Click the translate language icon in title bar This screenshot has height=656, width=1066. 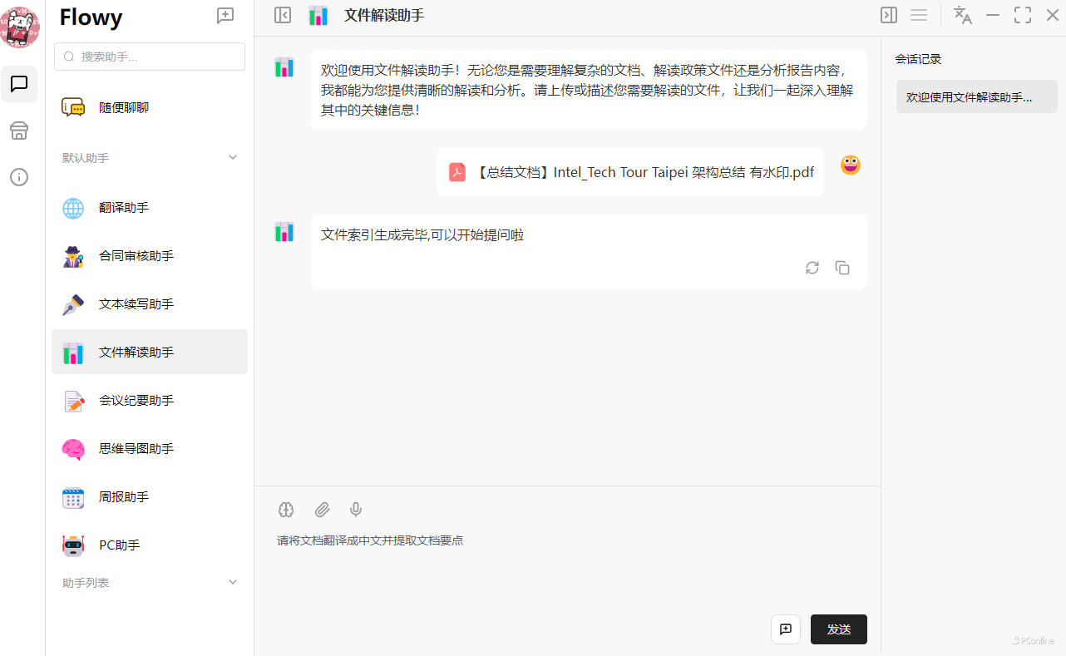963,15
